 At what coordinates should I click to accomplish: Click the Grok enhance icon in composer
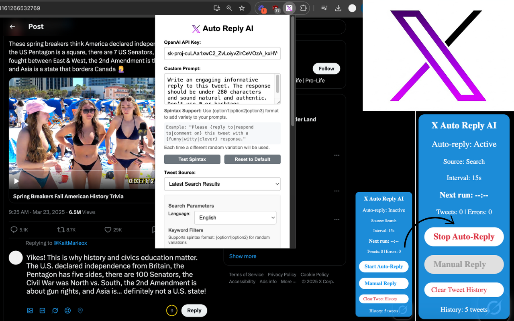click(55, 311)
